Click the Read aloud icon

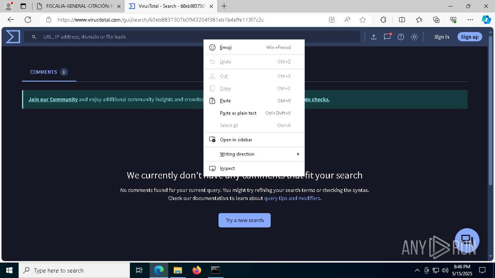[x=347, y=20]
